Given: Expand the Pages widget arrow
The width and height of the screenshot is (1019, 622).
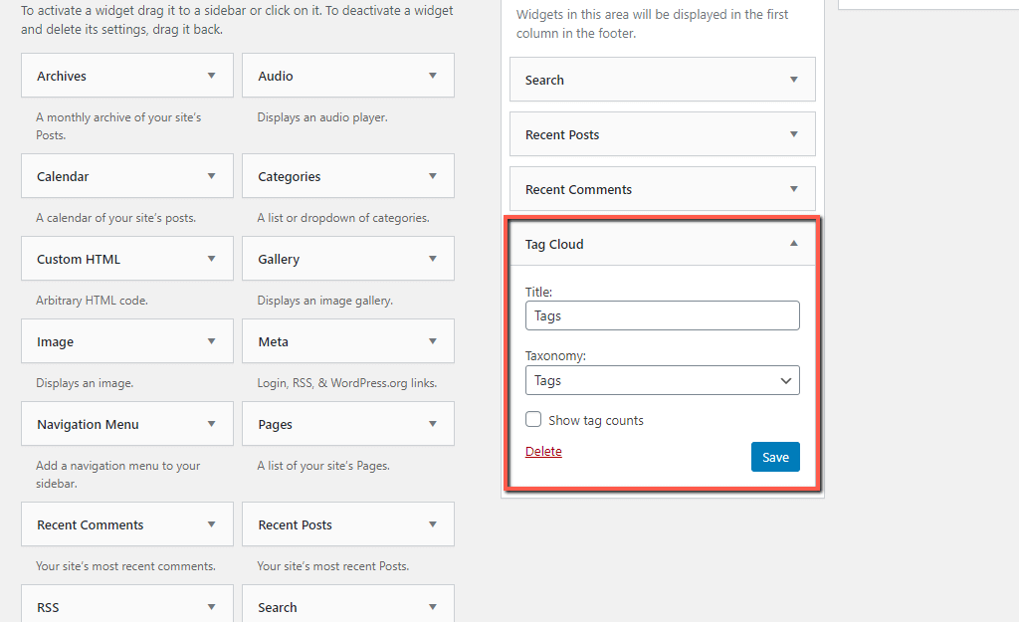Looking at the screenshot, I should click(432, 424).
